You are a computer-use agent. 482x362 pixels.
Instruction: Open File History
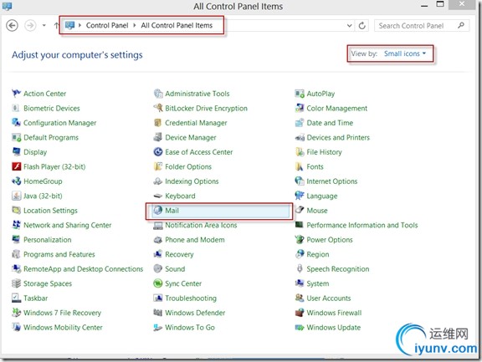coord(324,152)
